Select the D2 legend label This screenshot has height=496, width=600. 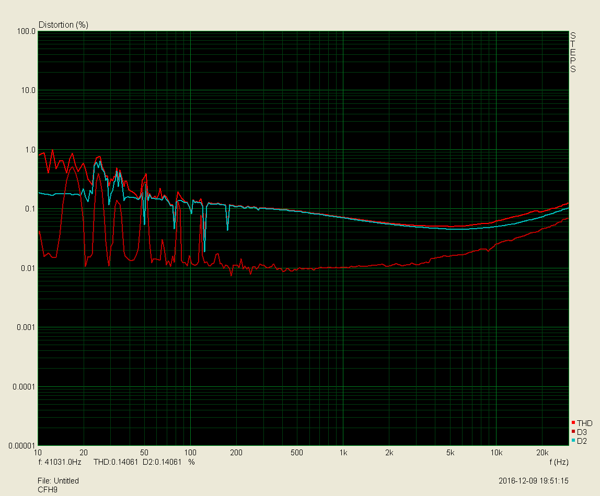(582, 441)
